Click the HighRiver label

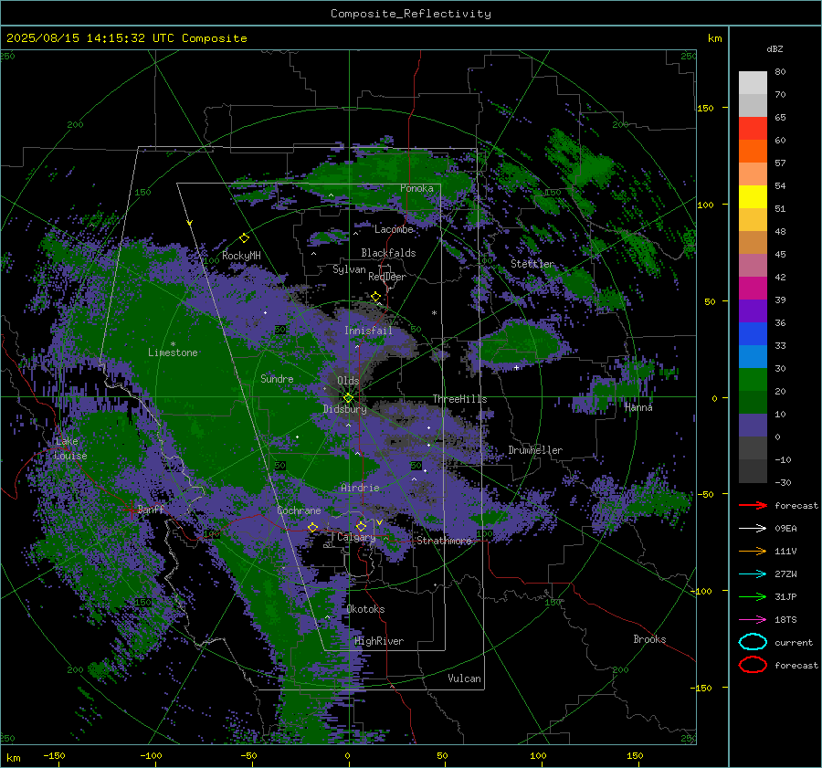click(x=379, y=641)
